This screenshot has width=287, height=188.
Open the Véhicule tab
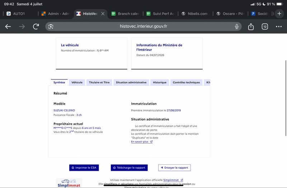[77, 82]
